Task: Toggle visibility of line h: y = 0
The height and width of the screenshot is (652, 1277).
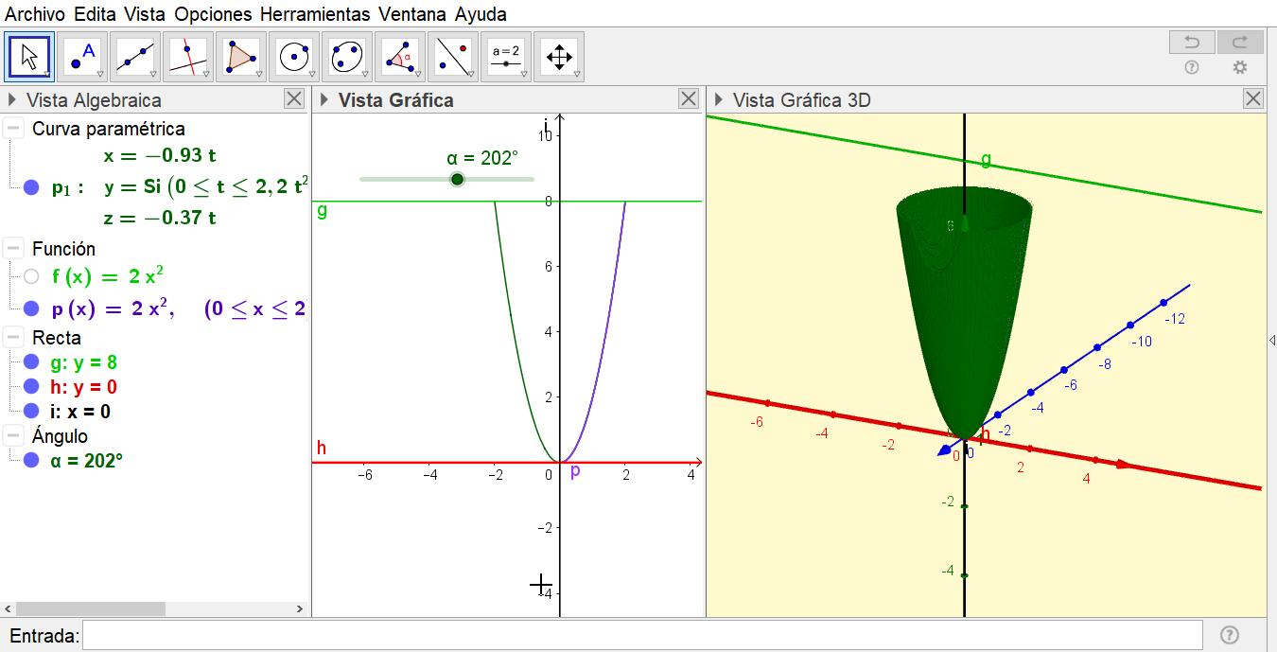Action: 31,387
